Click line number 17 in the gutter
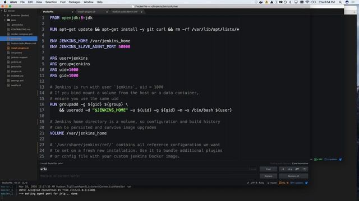The height and width of the screenshot is (201, 359). click(42, 110)
